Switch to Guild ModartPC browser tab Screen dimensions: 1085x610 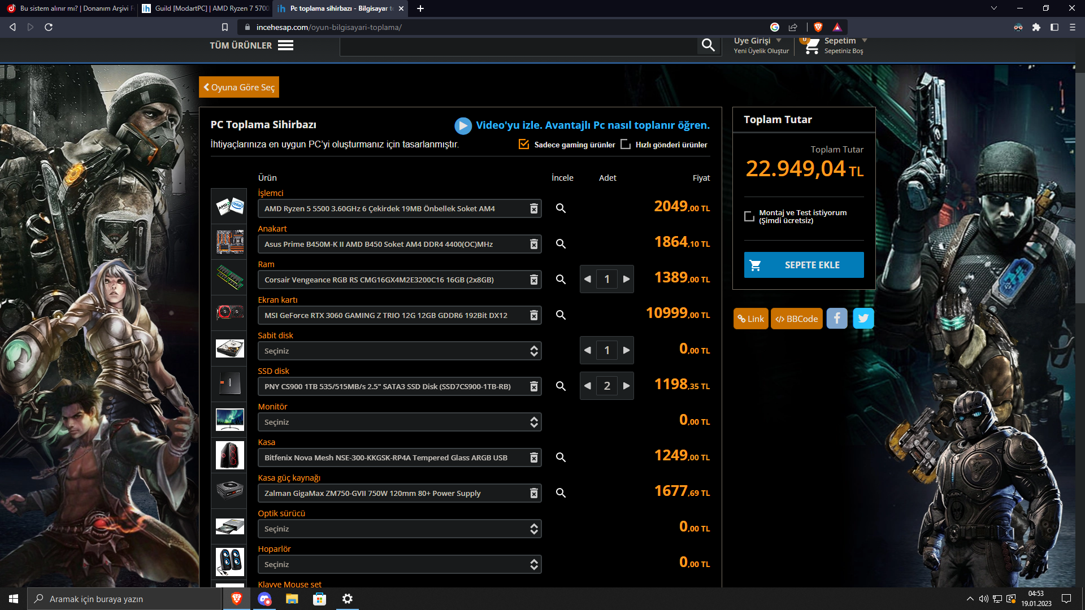click(206, 8)
